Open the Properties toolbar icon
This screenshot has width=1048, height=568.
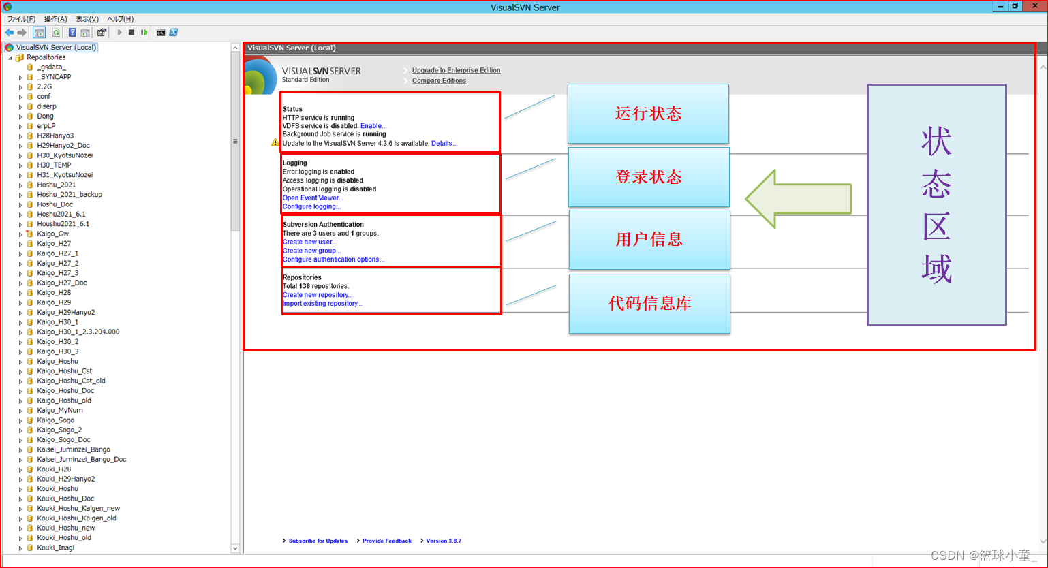tap(102, 33)
